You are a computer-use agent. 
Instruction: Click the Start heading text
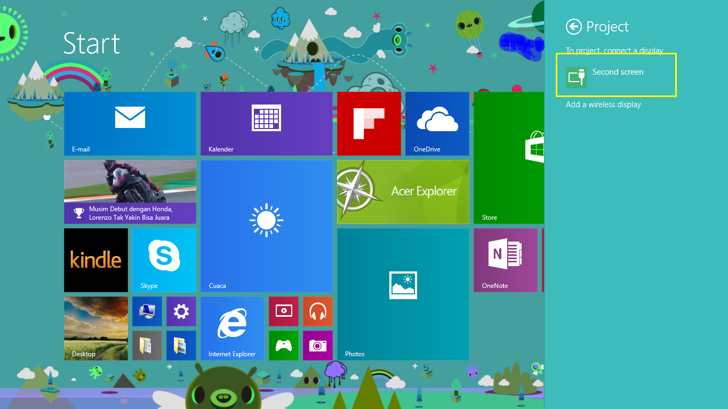pyautogui.click(x=92, y=43)
